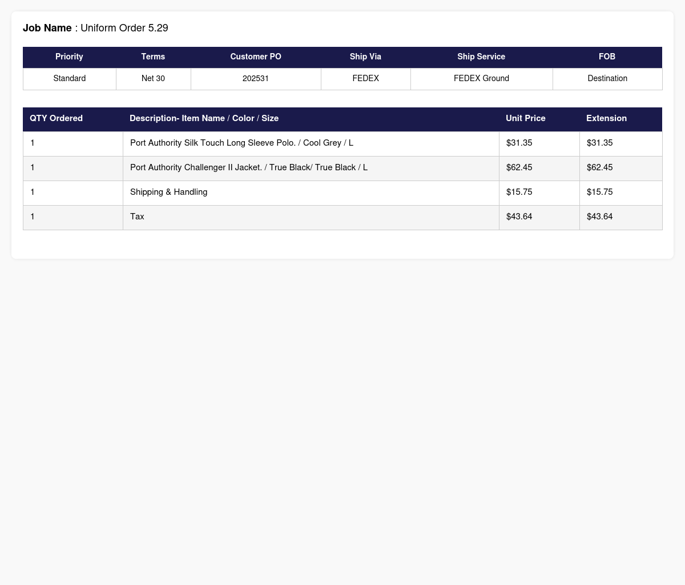Select the Uniform Order 5.29 title text
Screen dimensions: 685x585
coord(124,28)
